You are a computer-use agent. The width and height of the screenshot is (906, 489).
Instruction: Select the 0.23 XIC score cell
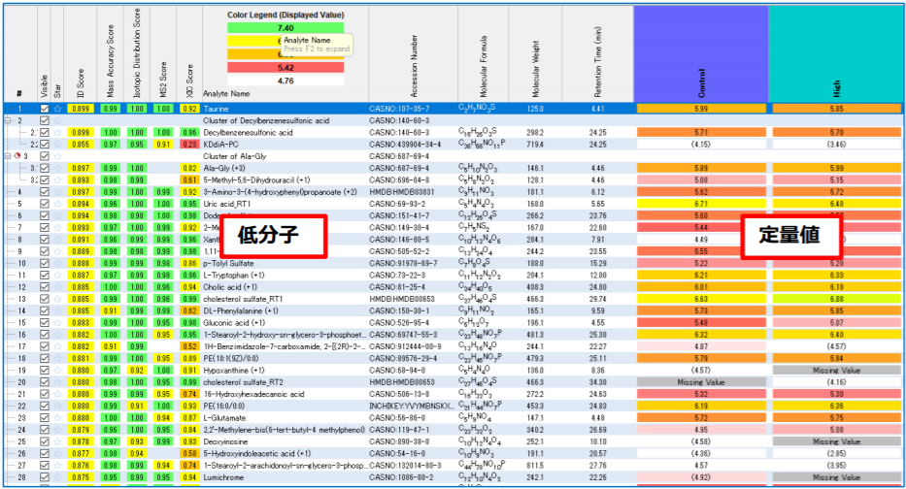tap(189, 145)
